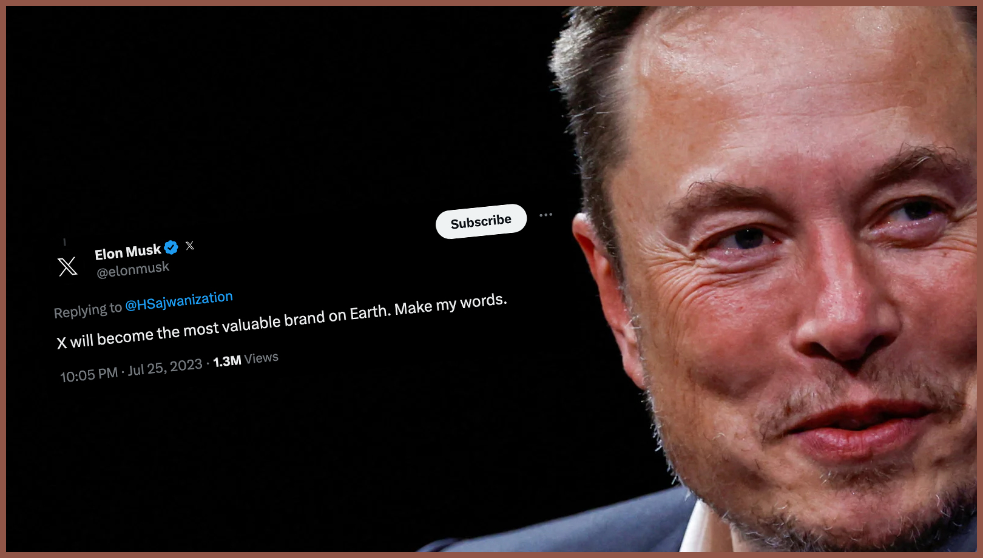Click the Elon Musk display name

(128, 252)
